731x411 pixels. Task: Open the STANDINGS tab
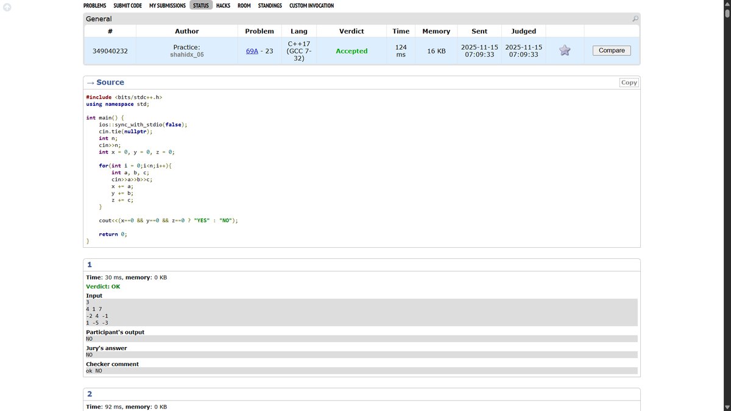tap(270, 5)
